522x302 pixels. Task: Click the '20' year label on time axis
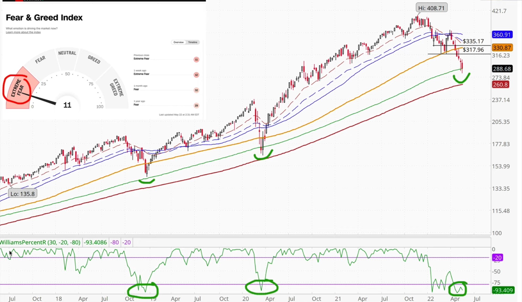click(x=246, y=299)
